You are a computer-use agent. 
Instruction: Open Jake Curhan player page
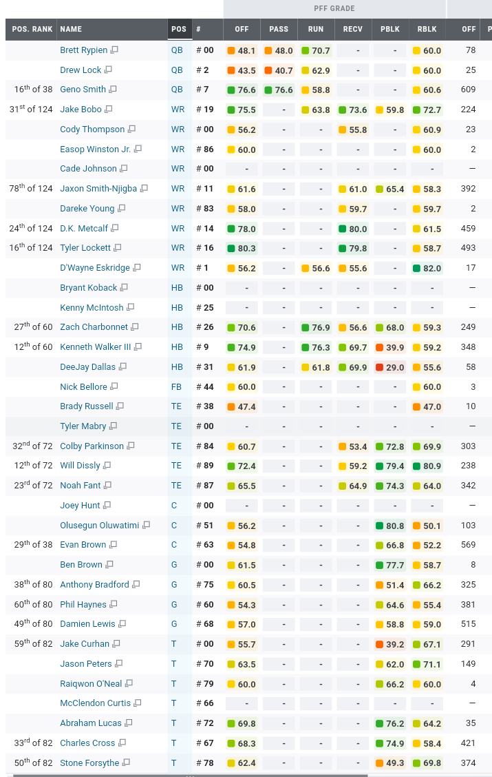pos(85,643)
